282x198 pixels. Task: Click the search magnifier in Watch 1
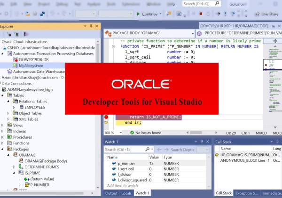[148, 149]
